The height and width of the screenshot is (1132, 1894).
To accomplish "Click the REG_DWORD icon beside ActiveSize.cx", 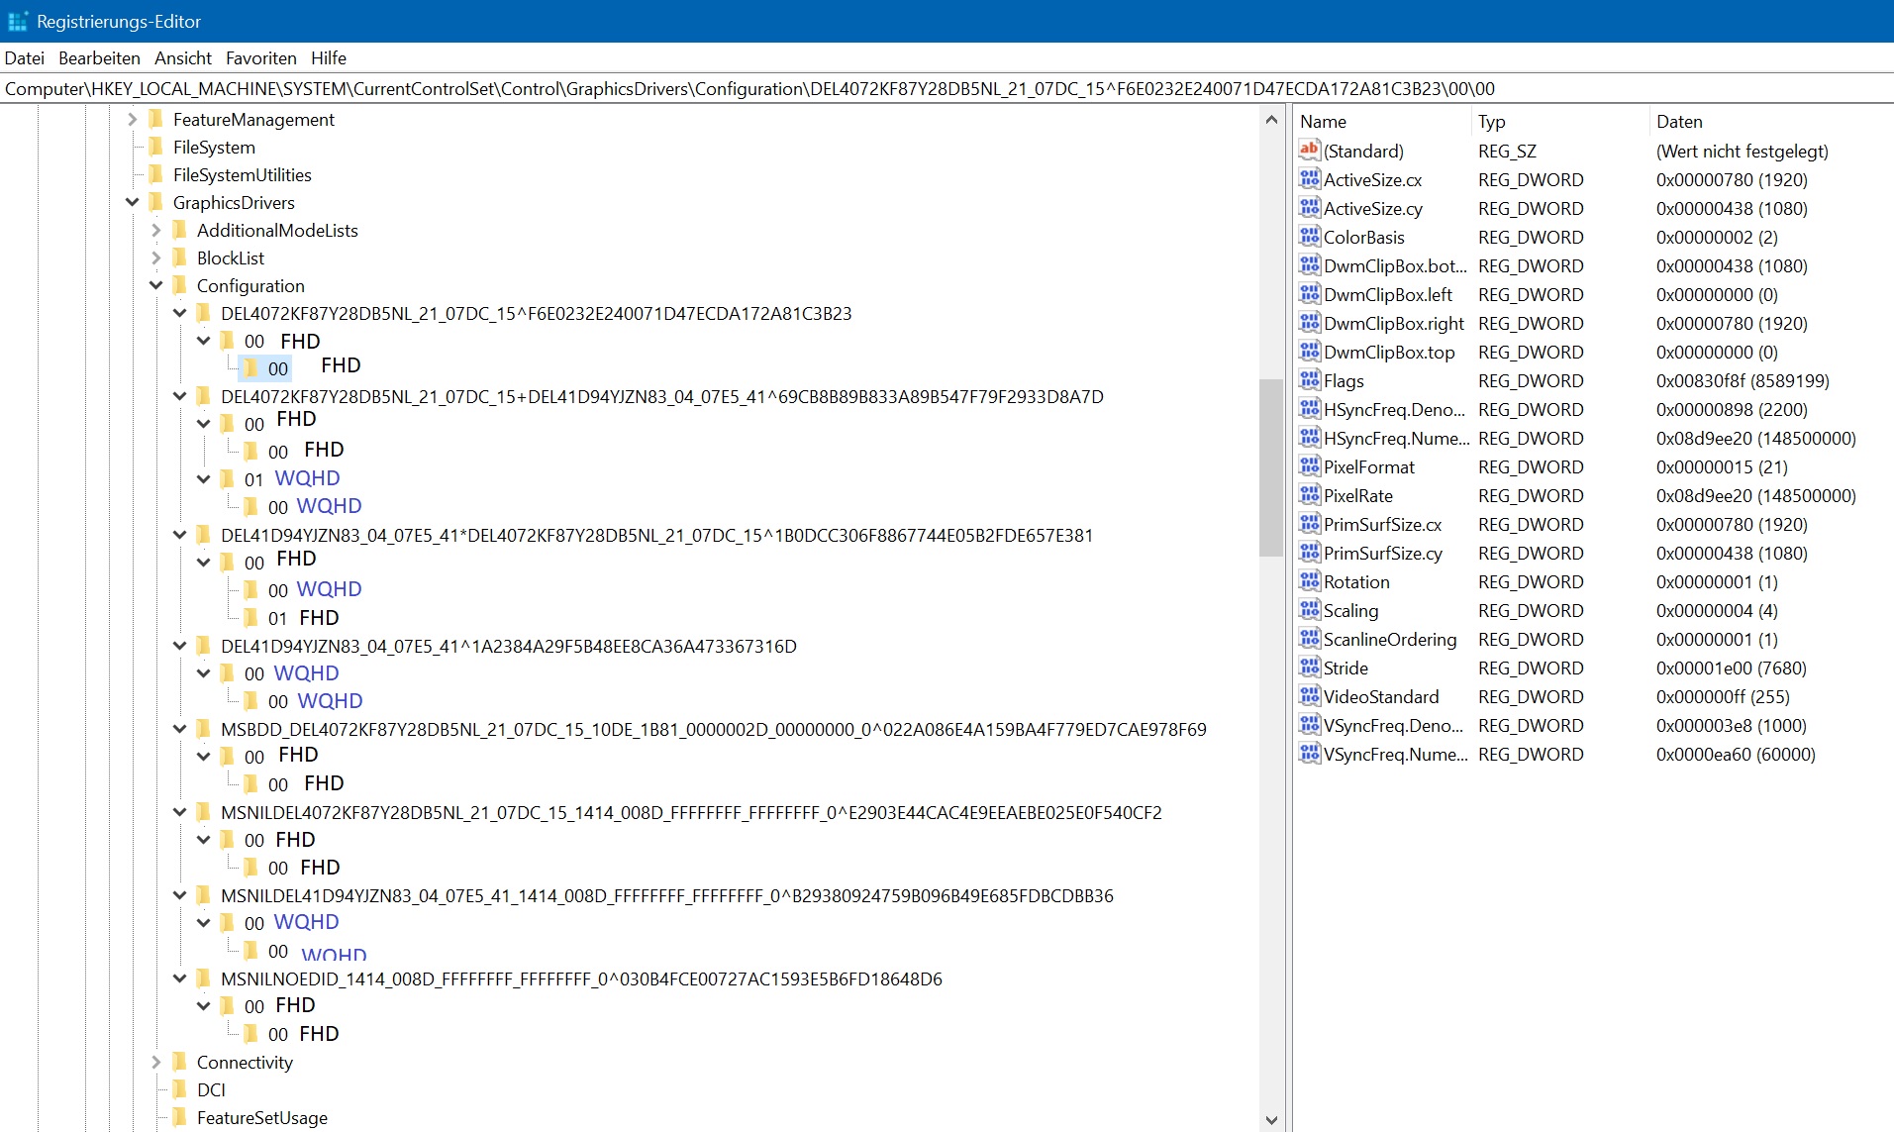I will click(1309, 179).
